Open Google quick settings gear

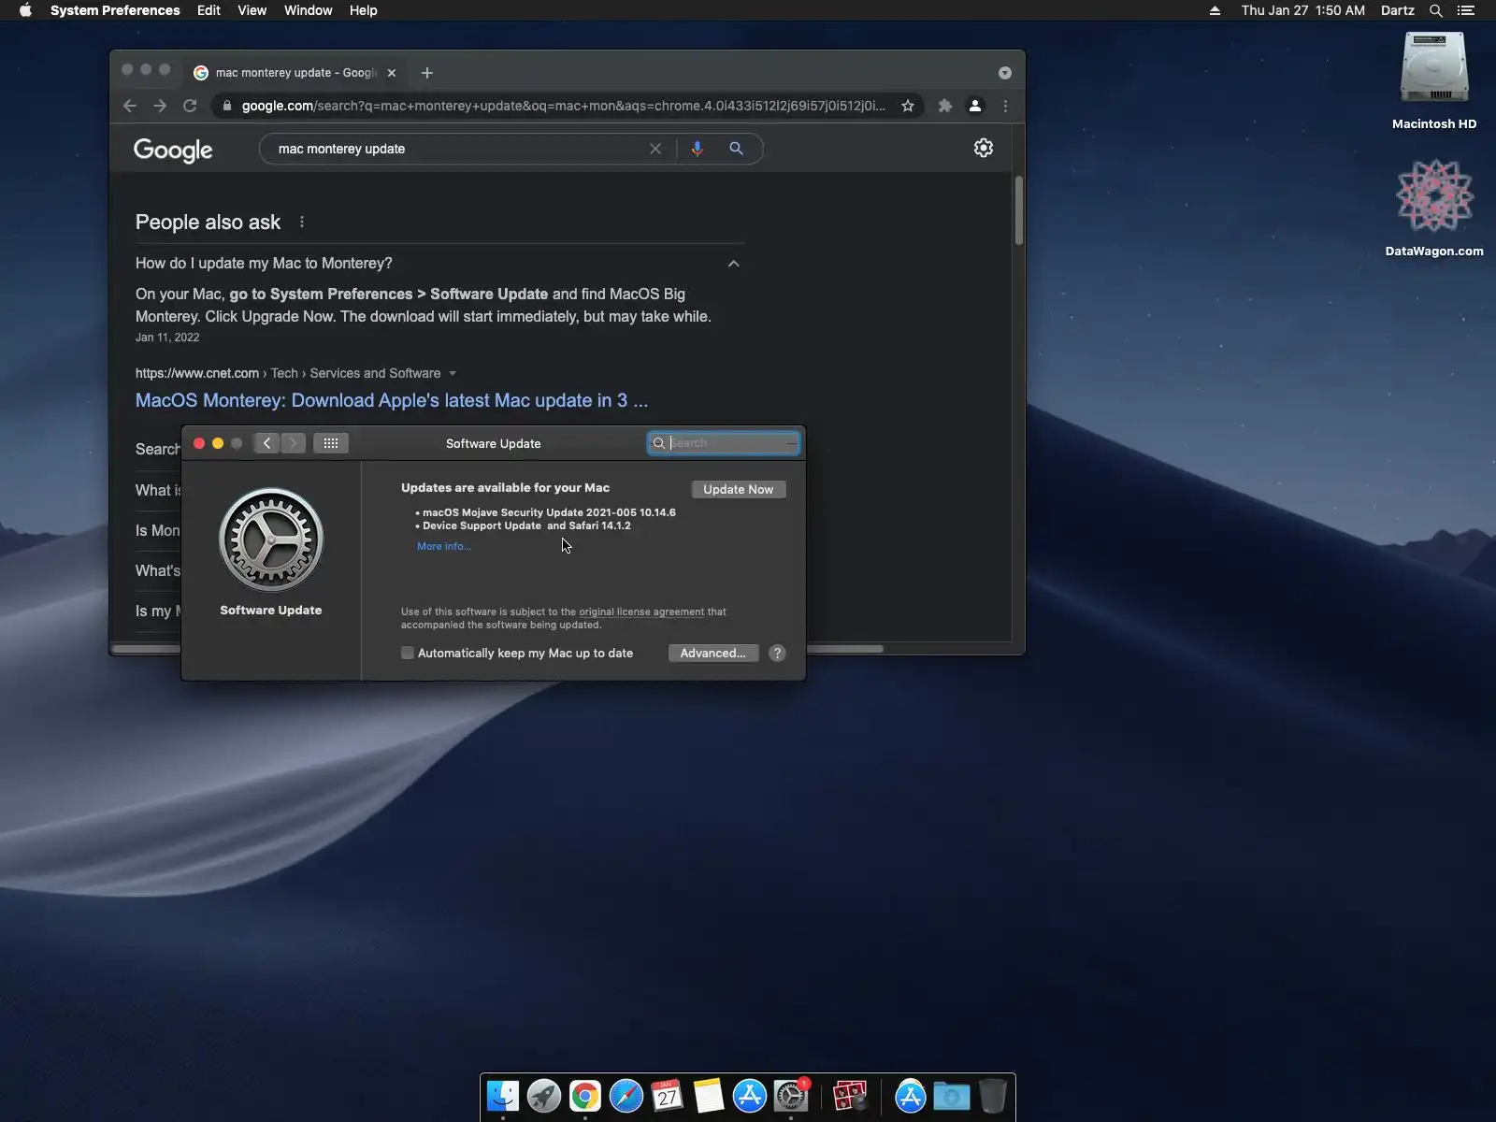pyautogui.click(x=983, y=148)
